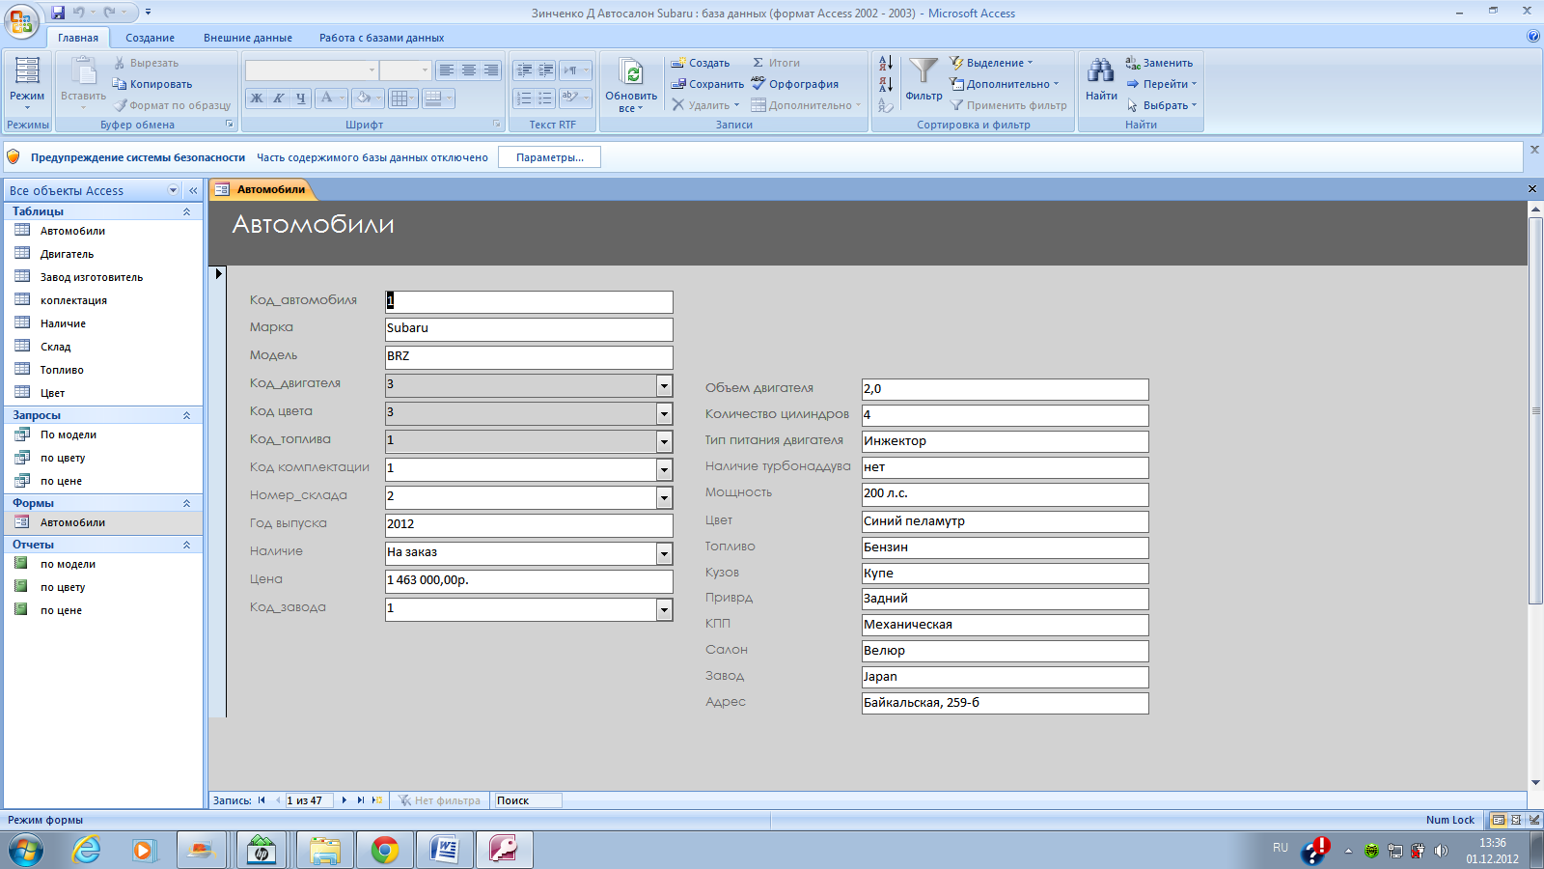Click Итоги sigma button
This screenshot has height=869, width=1544.
tap(776, 63)
